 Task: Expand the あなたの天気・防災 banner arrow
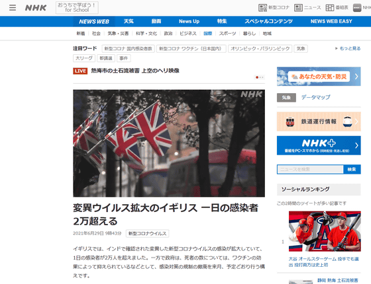pyautogui.click(x=356, y=77)
